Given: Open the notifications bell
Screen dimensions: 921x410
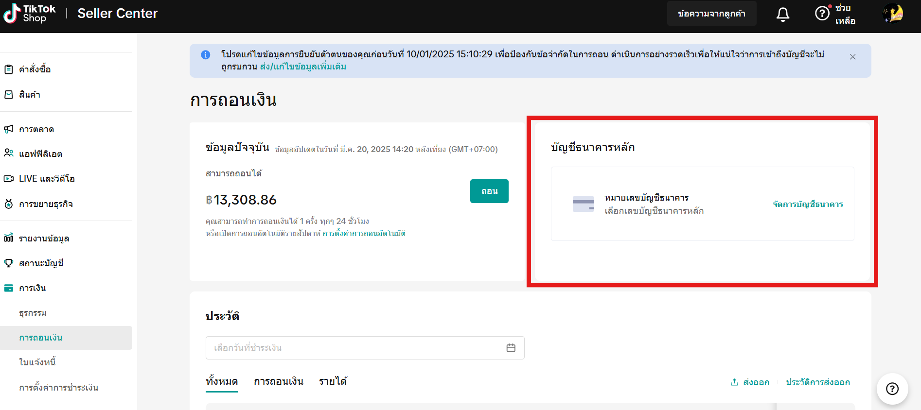Looking at the screenshot, I should 783,14.
